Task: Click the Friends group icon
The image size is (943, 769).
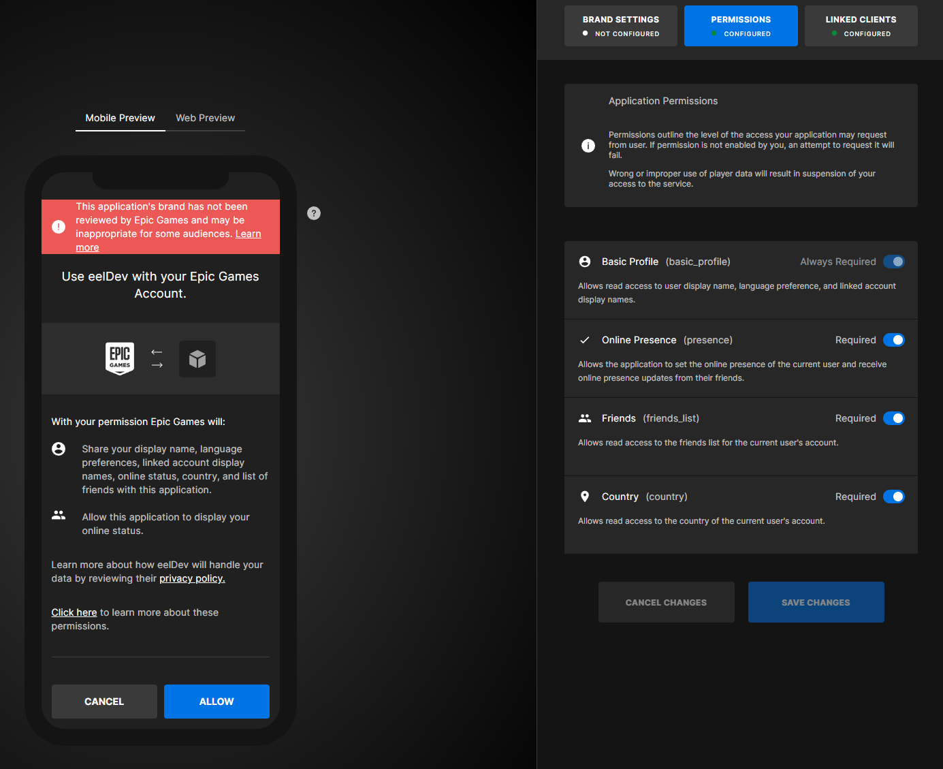Action: [585, 418]
